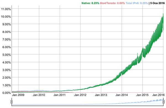The height and width of the screenshot is (108, 166).
Task: Click the "2.00%" y-axis label
Action: click(x=7, y=77)
